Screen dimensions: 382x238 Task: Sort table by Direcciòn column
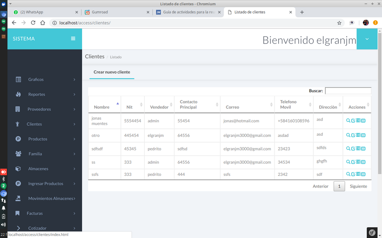pyautogui.click(x=328, y=105)
